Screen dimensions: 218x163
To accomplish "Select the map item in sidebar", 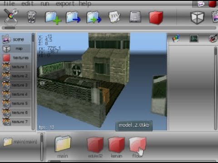I will click(16, 48).
